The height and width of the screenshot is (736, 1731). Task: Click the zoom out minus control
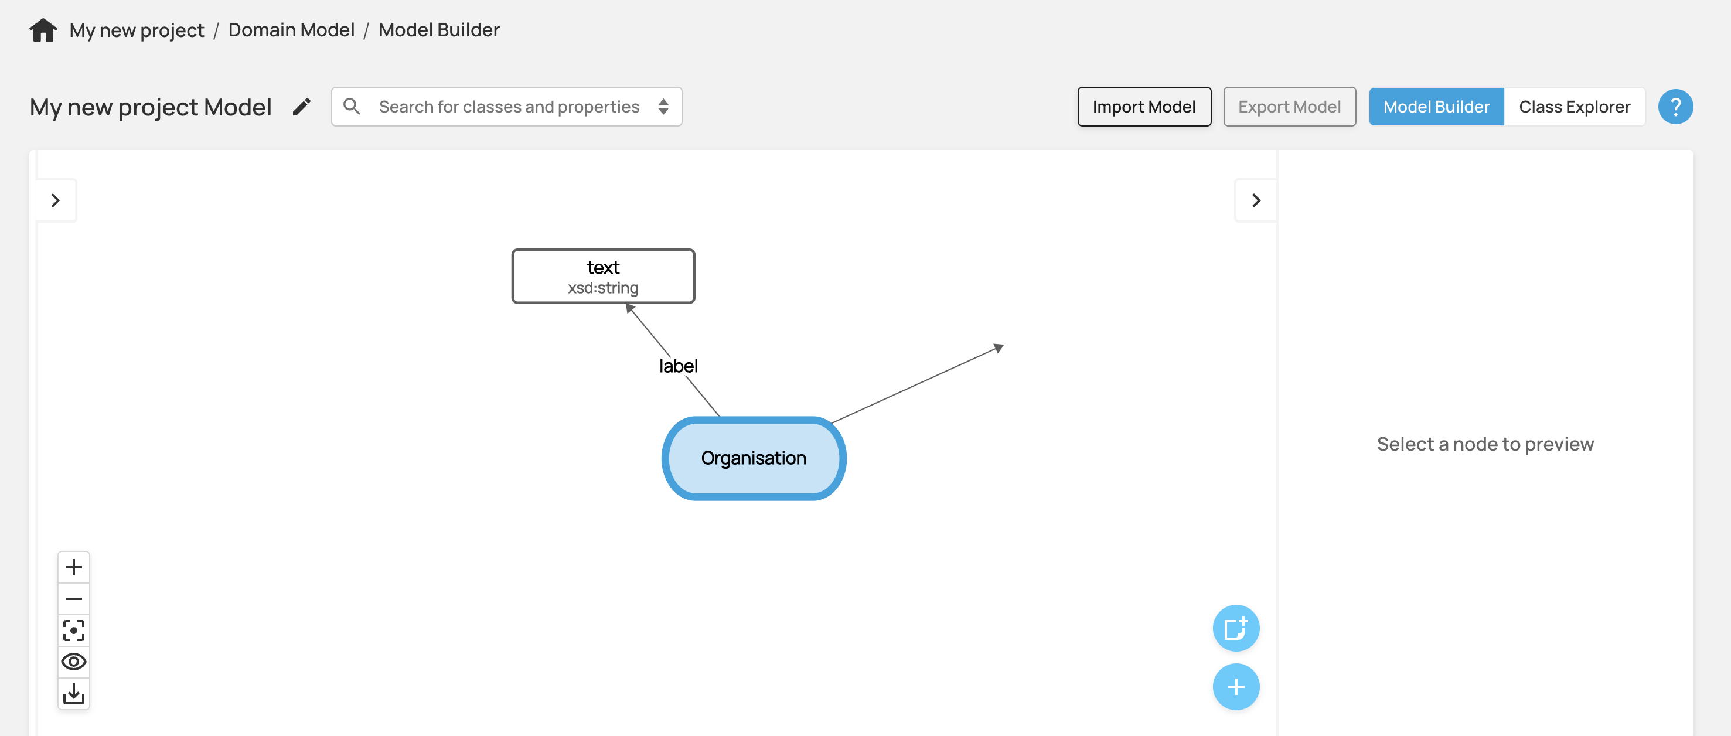pyautogui.click(x=74, y=599)
